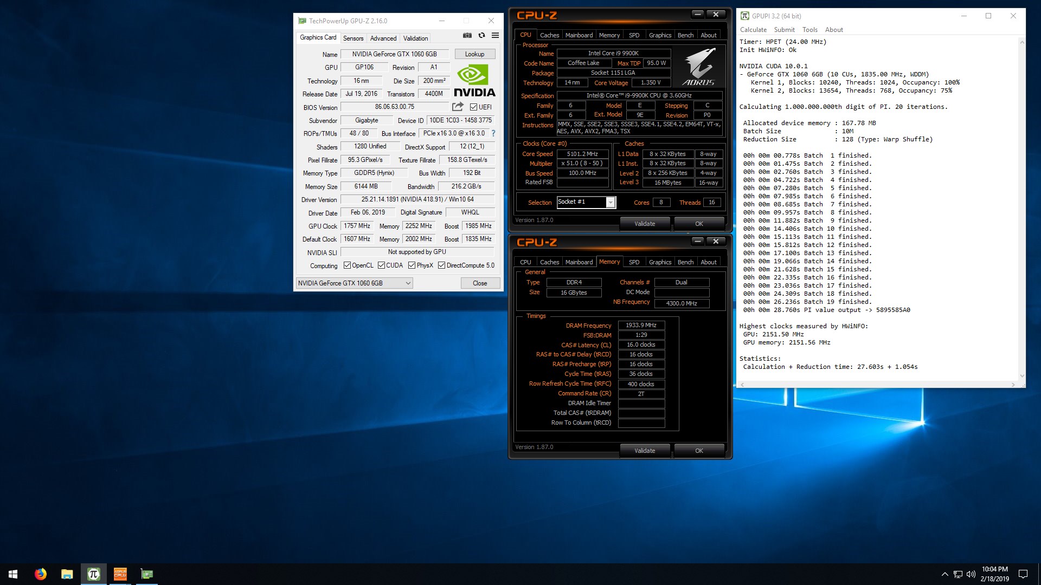Select the Memory tab in top CPU-Z
1041x585 pixels.
pos(609,35)
